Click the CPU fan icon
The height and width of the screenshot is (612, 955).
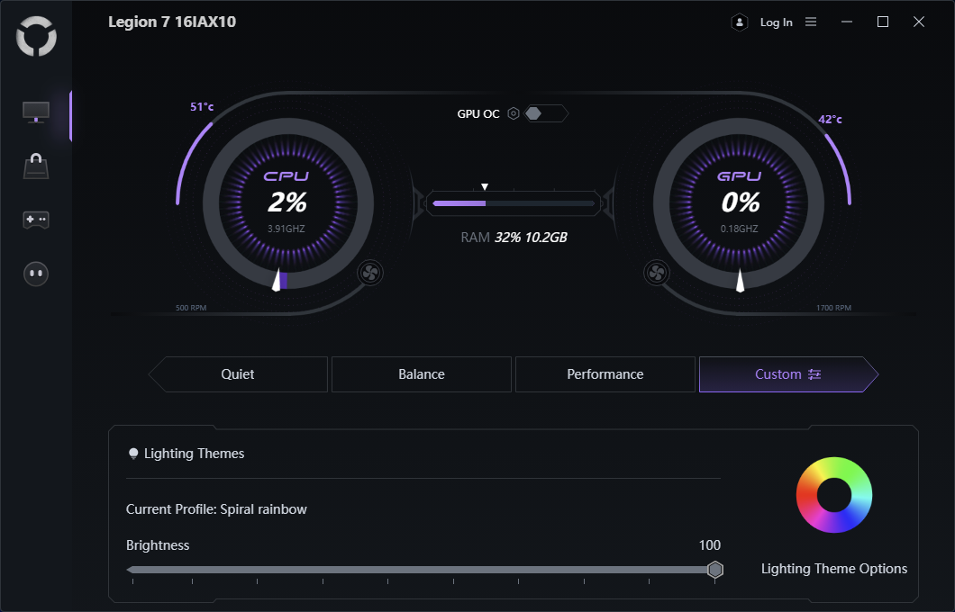click(370, 273)
